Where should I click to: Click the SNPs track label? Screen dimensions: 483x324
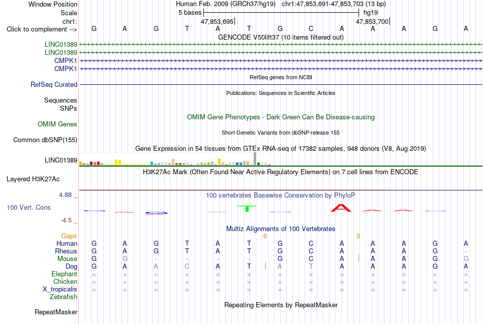[x=69, y=108]
